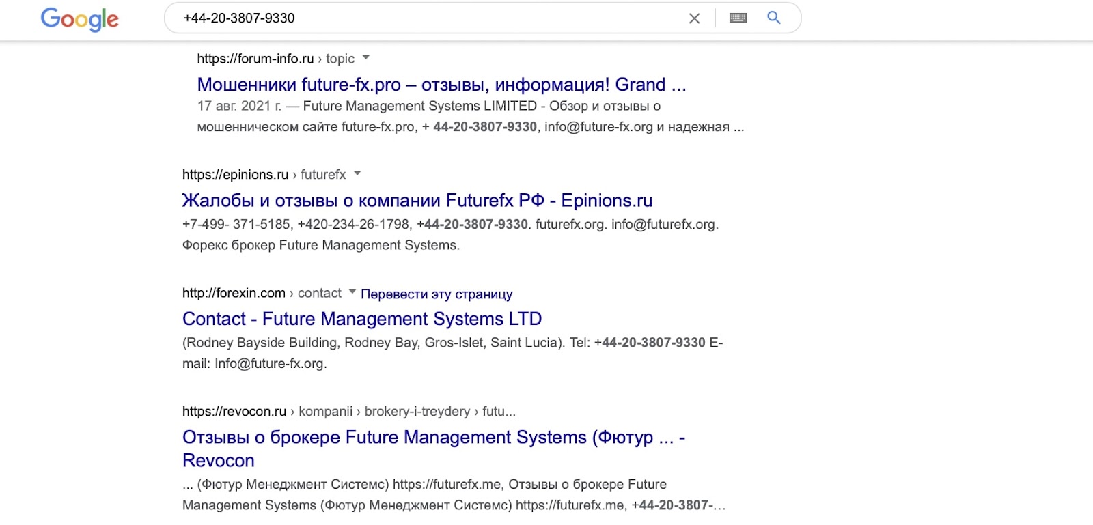Click the '17 авг. 2021 г.' date snippet
Viewport: 1093px width, 525px height.
[x=239, y=106]
